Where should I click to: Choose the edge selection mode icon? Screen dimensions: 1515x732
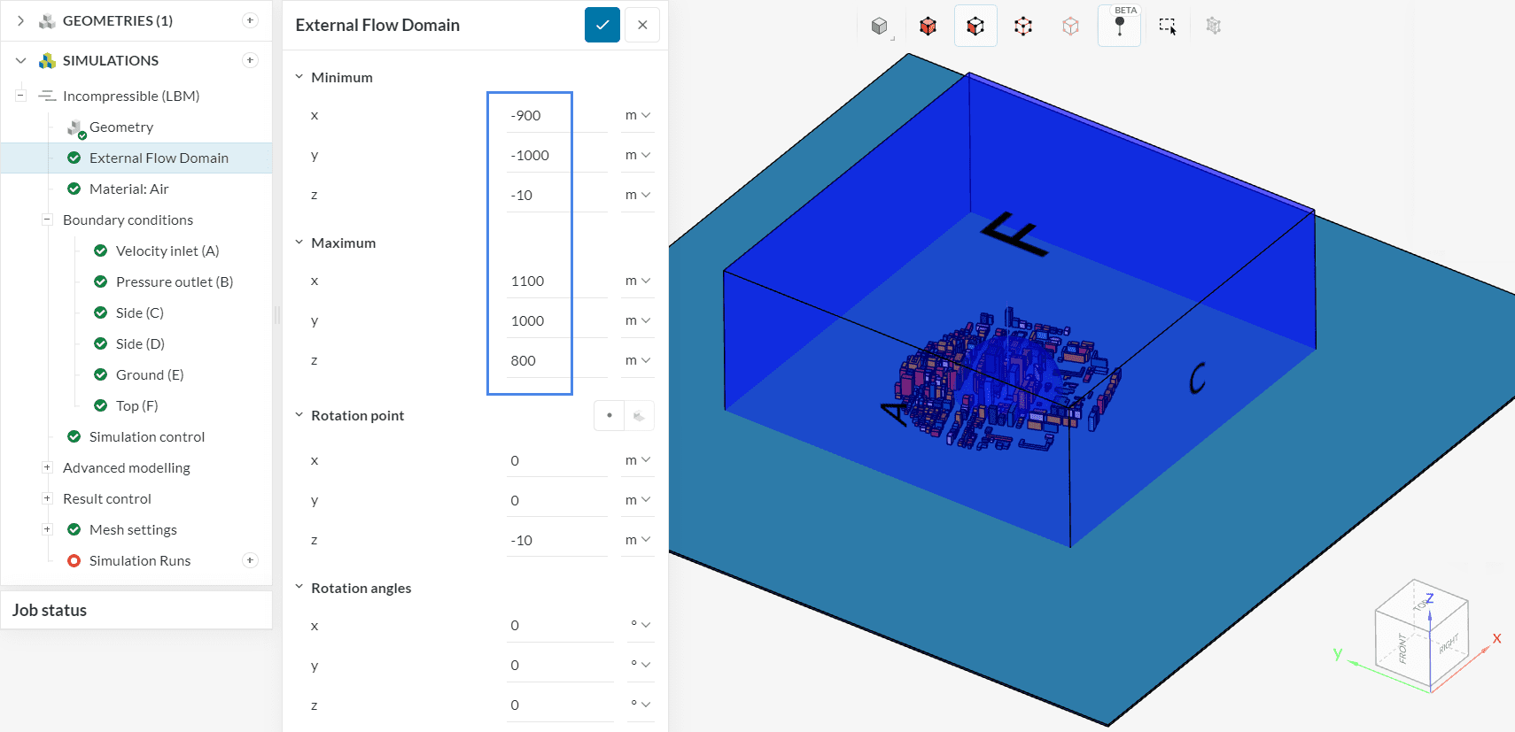(1023, 27)
